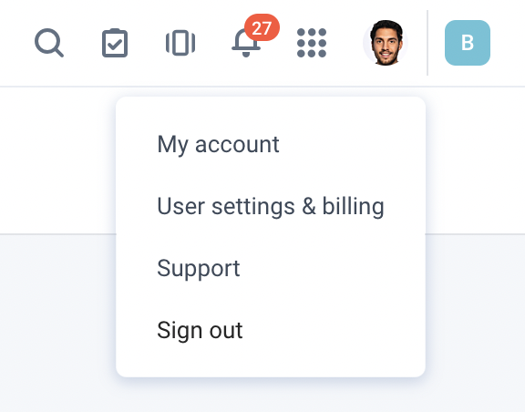Screen dimensions: 525x412
Task: Launch the app switcher dots icon
Action: 312,43
